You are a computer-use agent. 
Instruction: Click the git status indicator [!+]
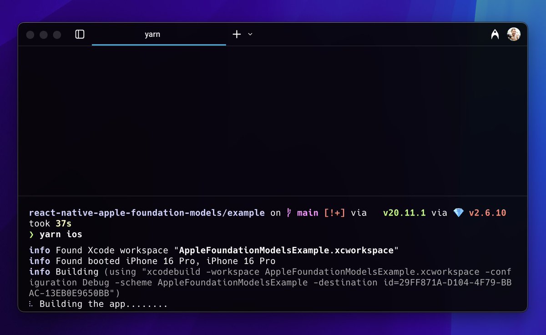point(334,213)
